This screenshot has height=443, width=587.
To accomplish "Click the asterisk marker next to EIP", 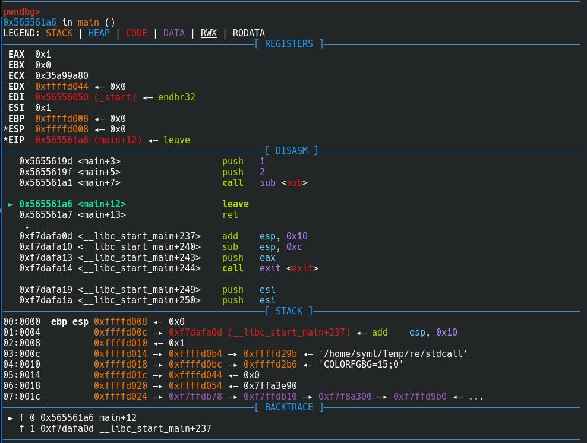I will [x=6, y=140].
